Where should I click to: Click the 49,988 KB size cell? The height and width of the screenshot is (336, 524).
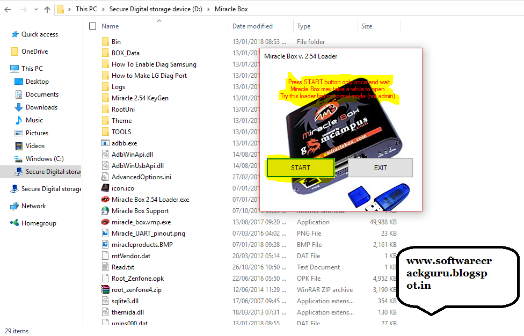tap(383, 222)
